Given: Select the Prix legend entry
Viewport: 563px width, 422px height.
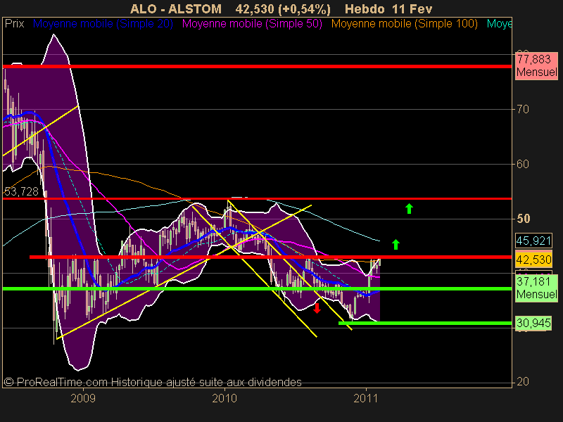Looking at the screenshot, I should coord(15,24).
